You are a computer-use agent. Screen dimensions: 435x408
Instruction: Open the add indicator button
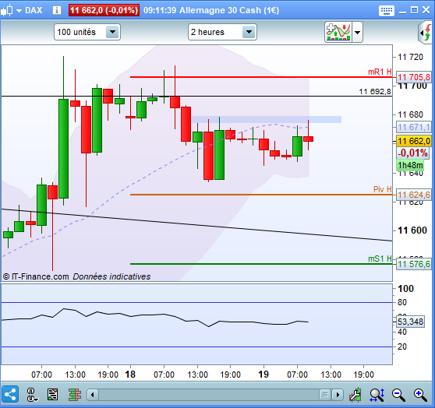(x=338, y=32)
